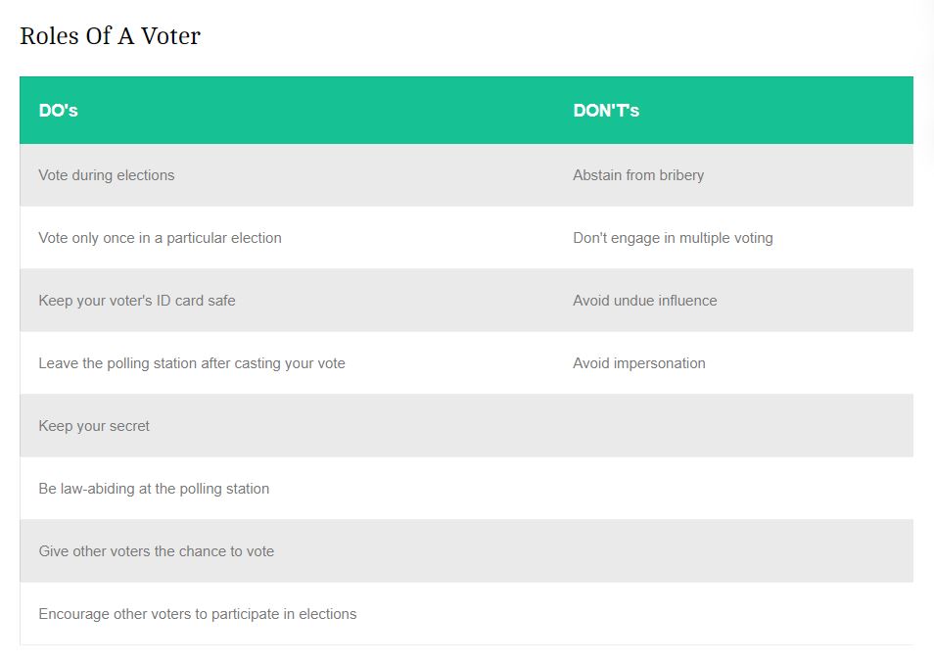Select the Vote during elections cell
Viewport: 934px width, 664px height.
pos(107,175)
